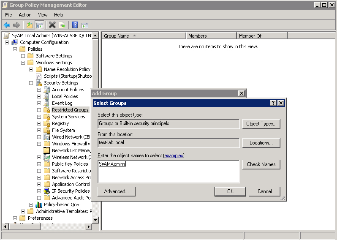
Task: Click the examples hyperlink
Action: [174, 155]
